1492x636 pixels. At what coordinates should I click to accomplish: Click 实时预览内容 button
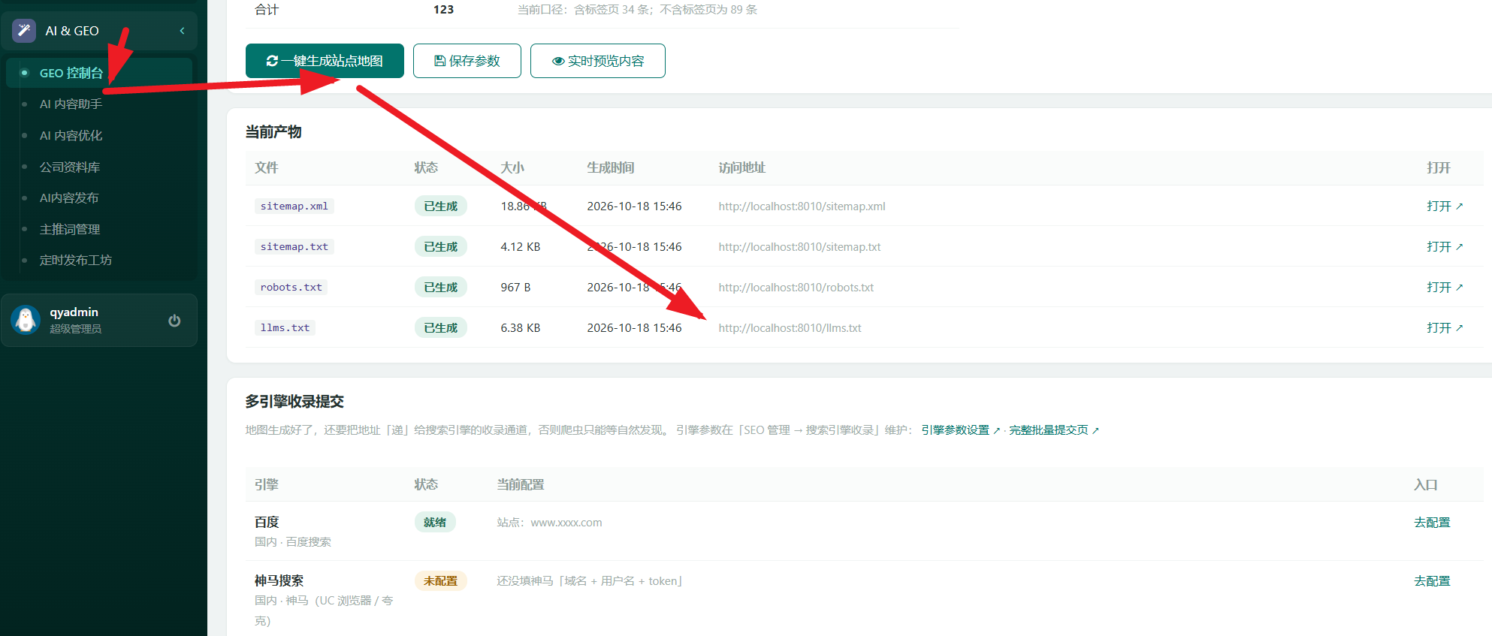pyautogui.click(x=598, y=61)
